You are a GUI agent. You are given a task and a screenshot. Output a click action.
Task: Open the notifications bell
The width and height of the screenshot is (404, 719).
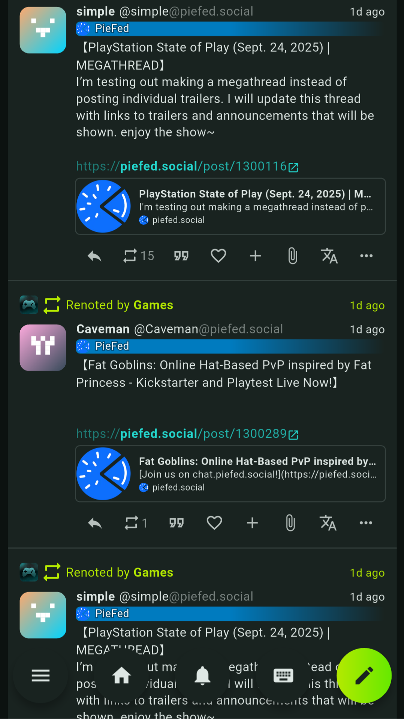(202, 675)
